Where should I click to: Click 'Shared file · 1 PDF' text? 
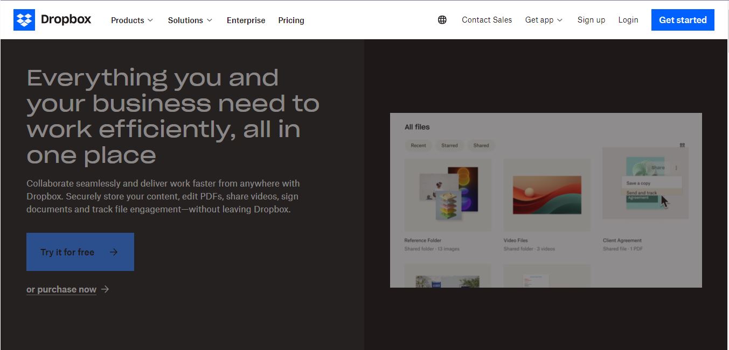623,249
